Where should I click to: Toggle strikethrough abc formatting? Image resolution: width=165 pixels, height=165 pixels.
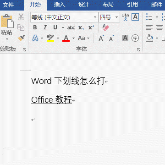(x=71, y=27)
